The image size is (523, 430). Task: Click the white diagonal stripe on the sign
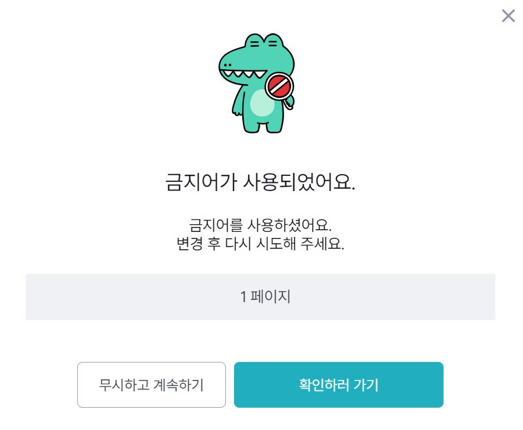click(x=279, y=85)
